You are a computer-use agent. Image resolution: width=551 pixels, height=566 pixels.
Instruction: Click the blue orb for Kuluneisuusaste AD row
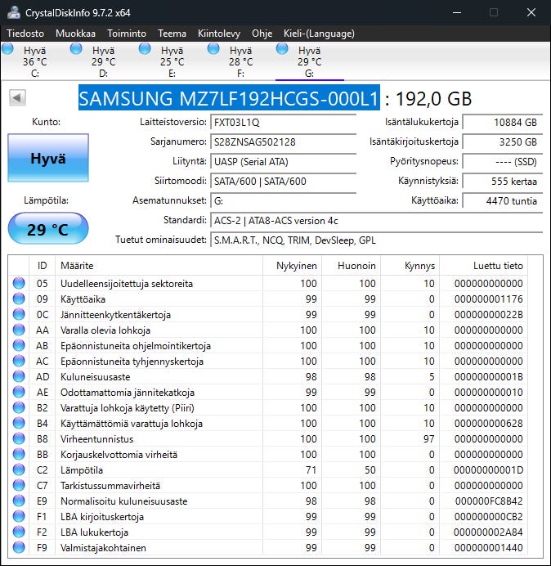click(19, 377)
